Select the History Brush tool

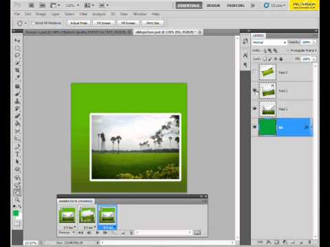(17, 108)
